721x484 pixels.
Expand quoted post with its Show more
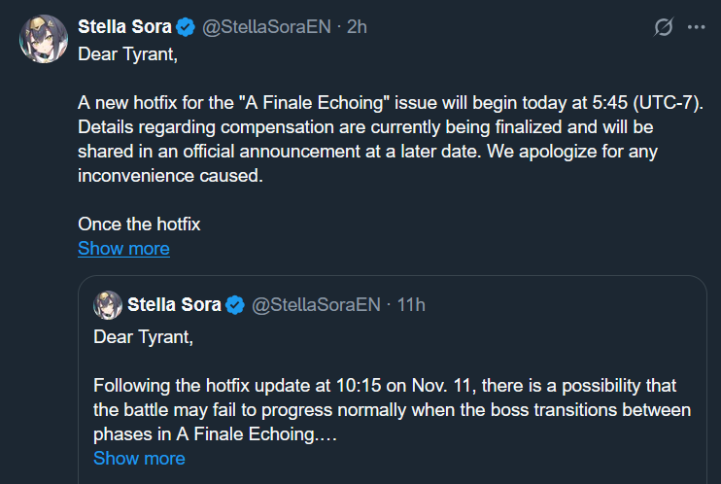[x=139, y=458]
